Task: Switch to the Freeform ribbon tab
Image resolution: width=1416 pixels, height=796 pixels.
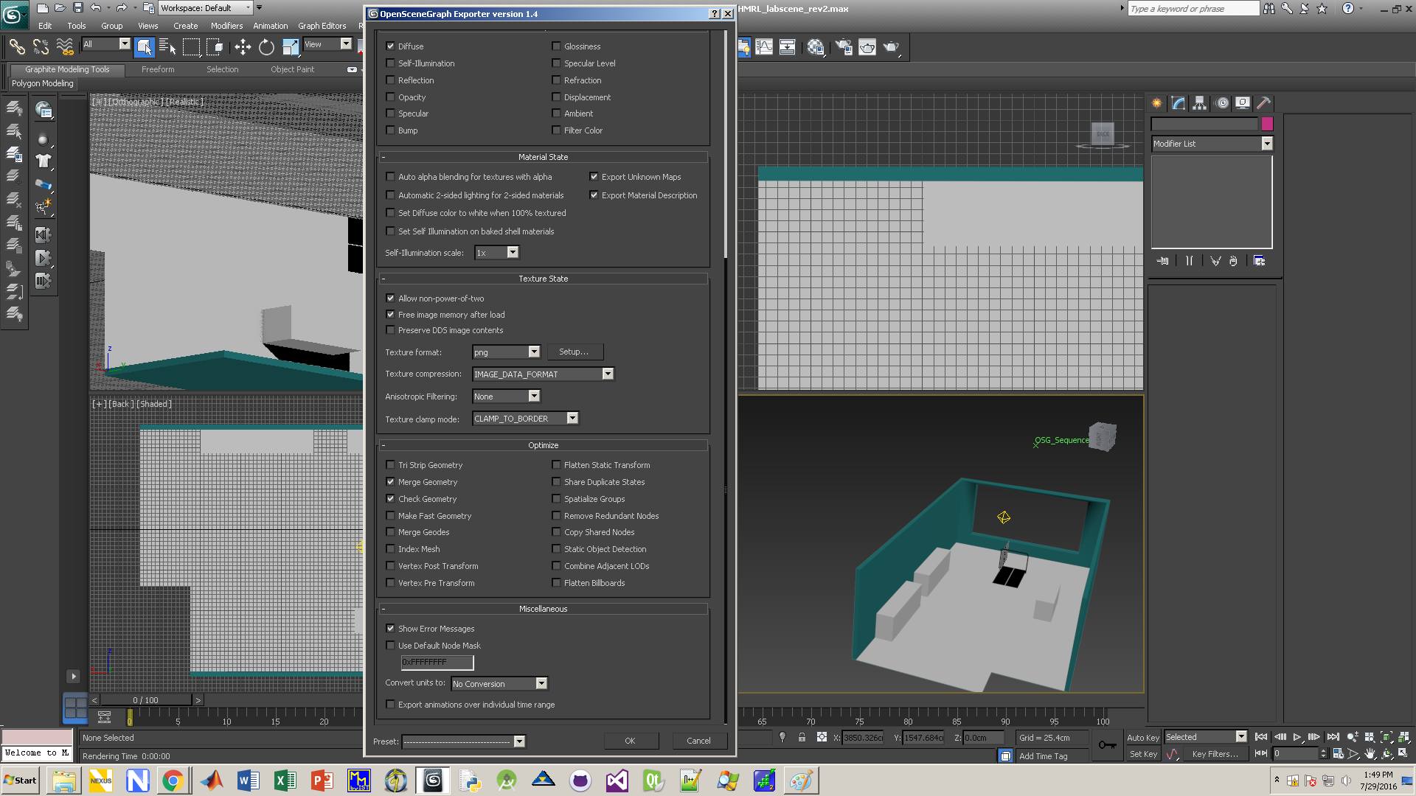Action: click(x=158, y=69)
